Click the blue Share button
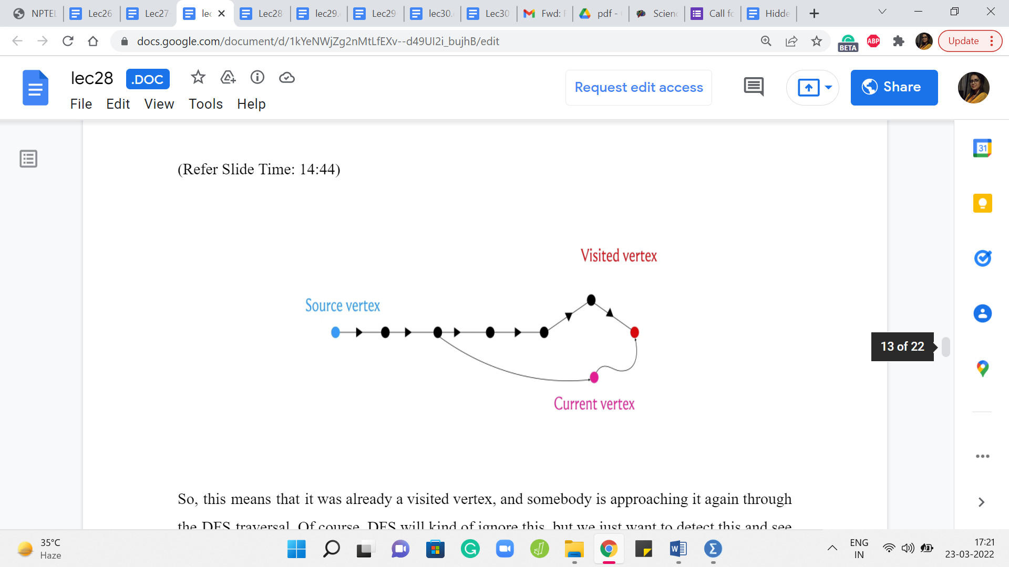The height and width of the screenshot is (567, 1009). coord(894,88)
